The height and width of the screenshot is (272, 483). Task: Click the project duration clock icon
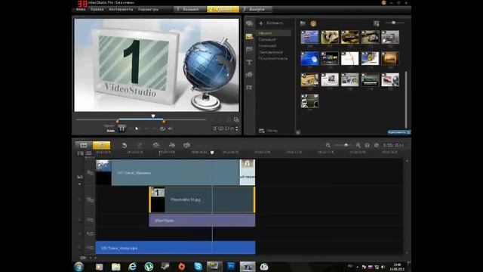(x=377, y=145)
